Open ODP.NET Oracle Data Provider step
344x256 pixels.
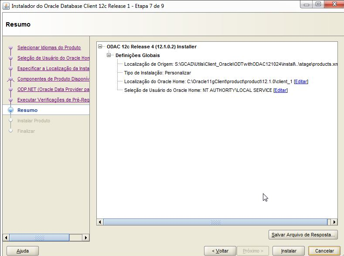pyautogui.click(x=53, y=89)
